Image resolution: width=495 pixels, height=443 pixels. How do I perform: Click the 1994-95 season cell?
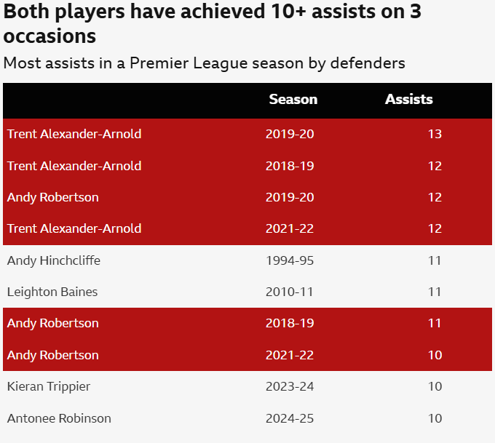tap(289, 260)
